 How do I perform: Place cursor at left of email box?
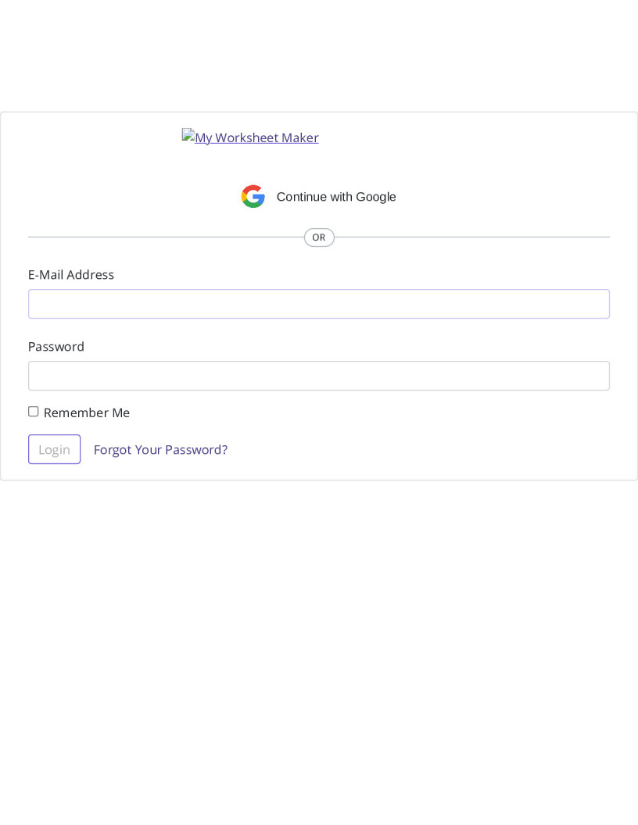tap(37, 304)
